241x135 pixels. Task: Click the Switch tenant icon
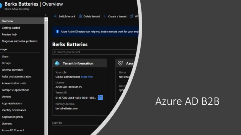coord(56,16)
